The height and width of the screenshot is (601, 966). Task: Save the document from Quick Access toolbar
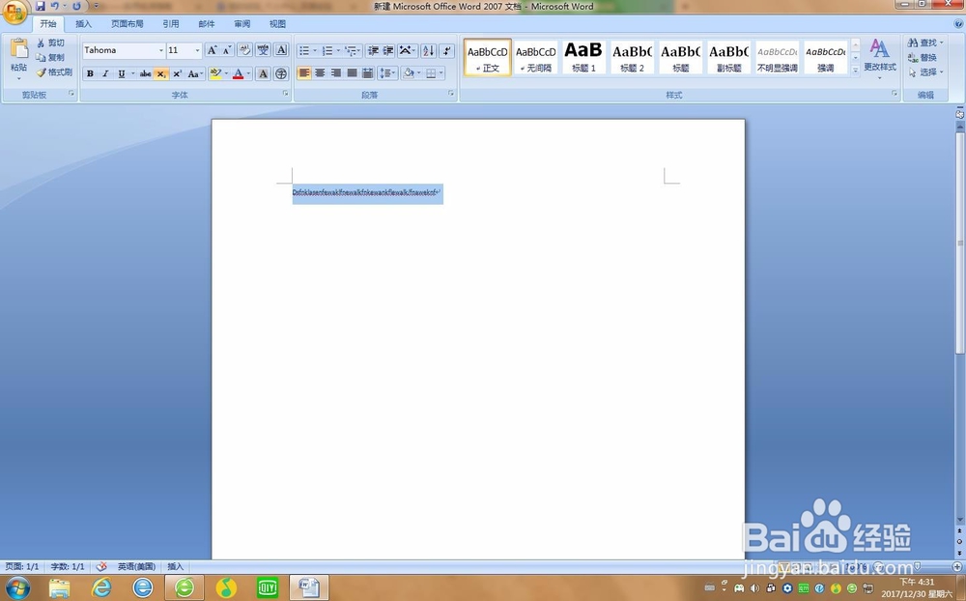[40, 6]
